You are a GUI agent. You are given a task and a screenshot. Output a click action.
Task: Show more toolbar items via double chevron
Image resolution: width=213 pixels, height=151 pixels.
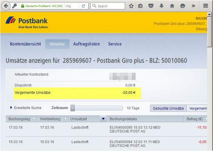(x=193, y=6)
